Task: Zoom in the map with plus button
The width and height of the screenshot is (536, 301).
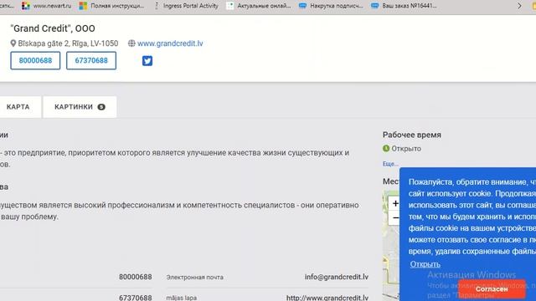Action: pyautogui.click(x=395, y=203)
